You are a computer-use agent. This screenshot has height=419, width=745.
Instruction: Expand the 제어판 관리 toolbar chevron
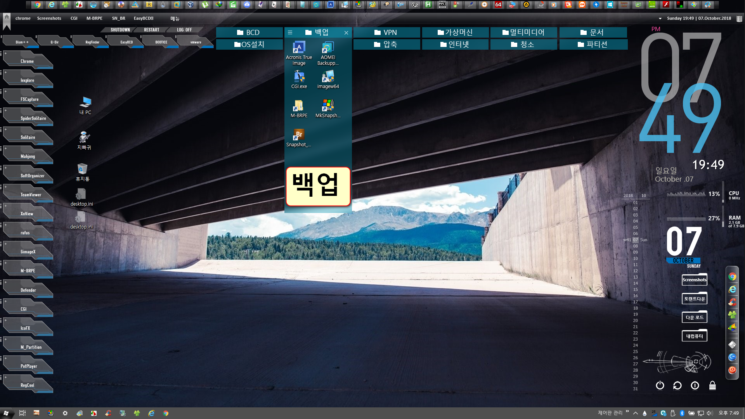pyautogui.click(x=627, y=411)
